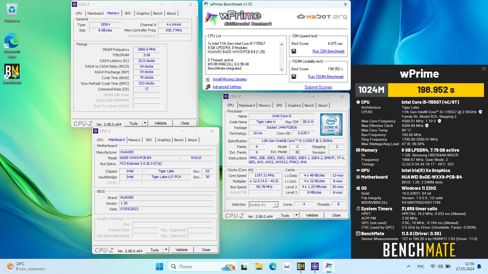Click the Install Missing Libraries icon
The image size is (488, 274).
pyautogui.click(x=208, y=79)
